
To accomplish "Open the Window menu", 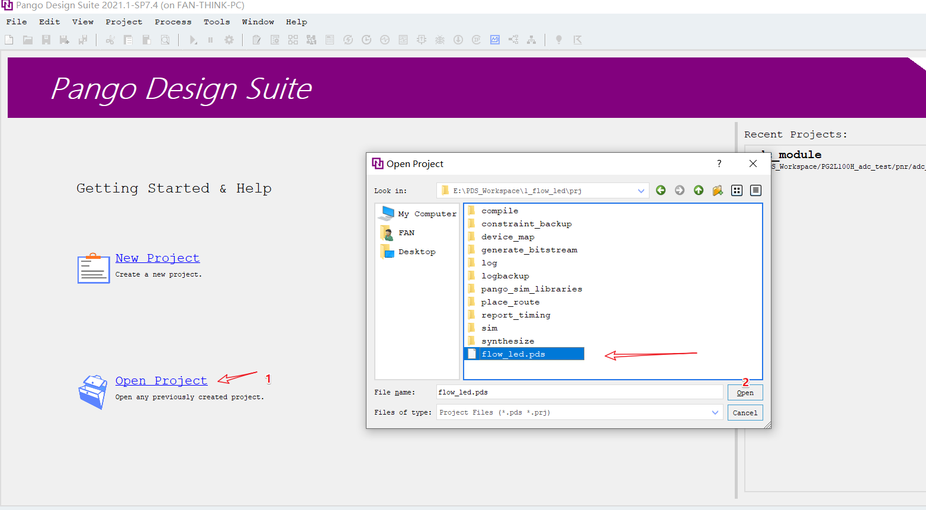I will (258, 22).
